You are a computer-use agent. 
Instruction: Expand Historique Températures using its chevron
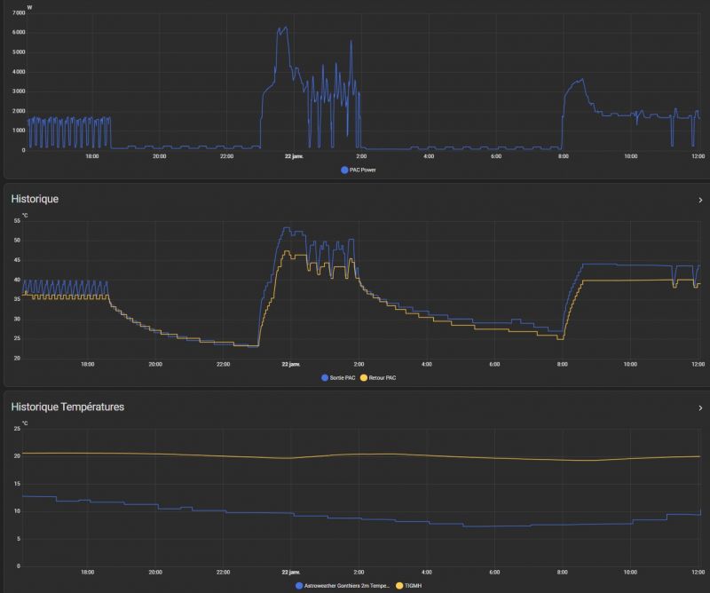[700, 407]
